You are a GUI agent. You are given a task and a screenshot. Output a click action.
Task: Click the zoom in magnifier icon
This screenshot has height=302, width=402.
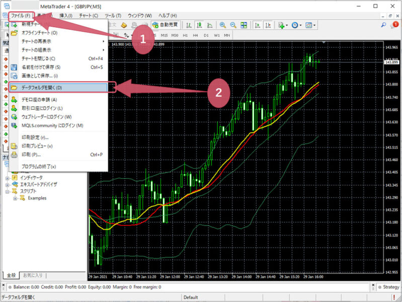(x=223, y=25)
